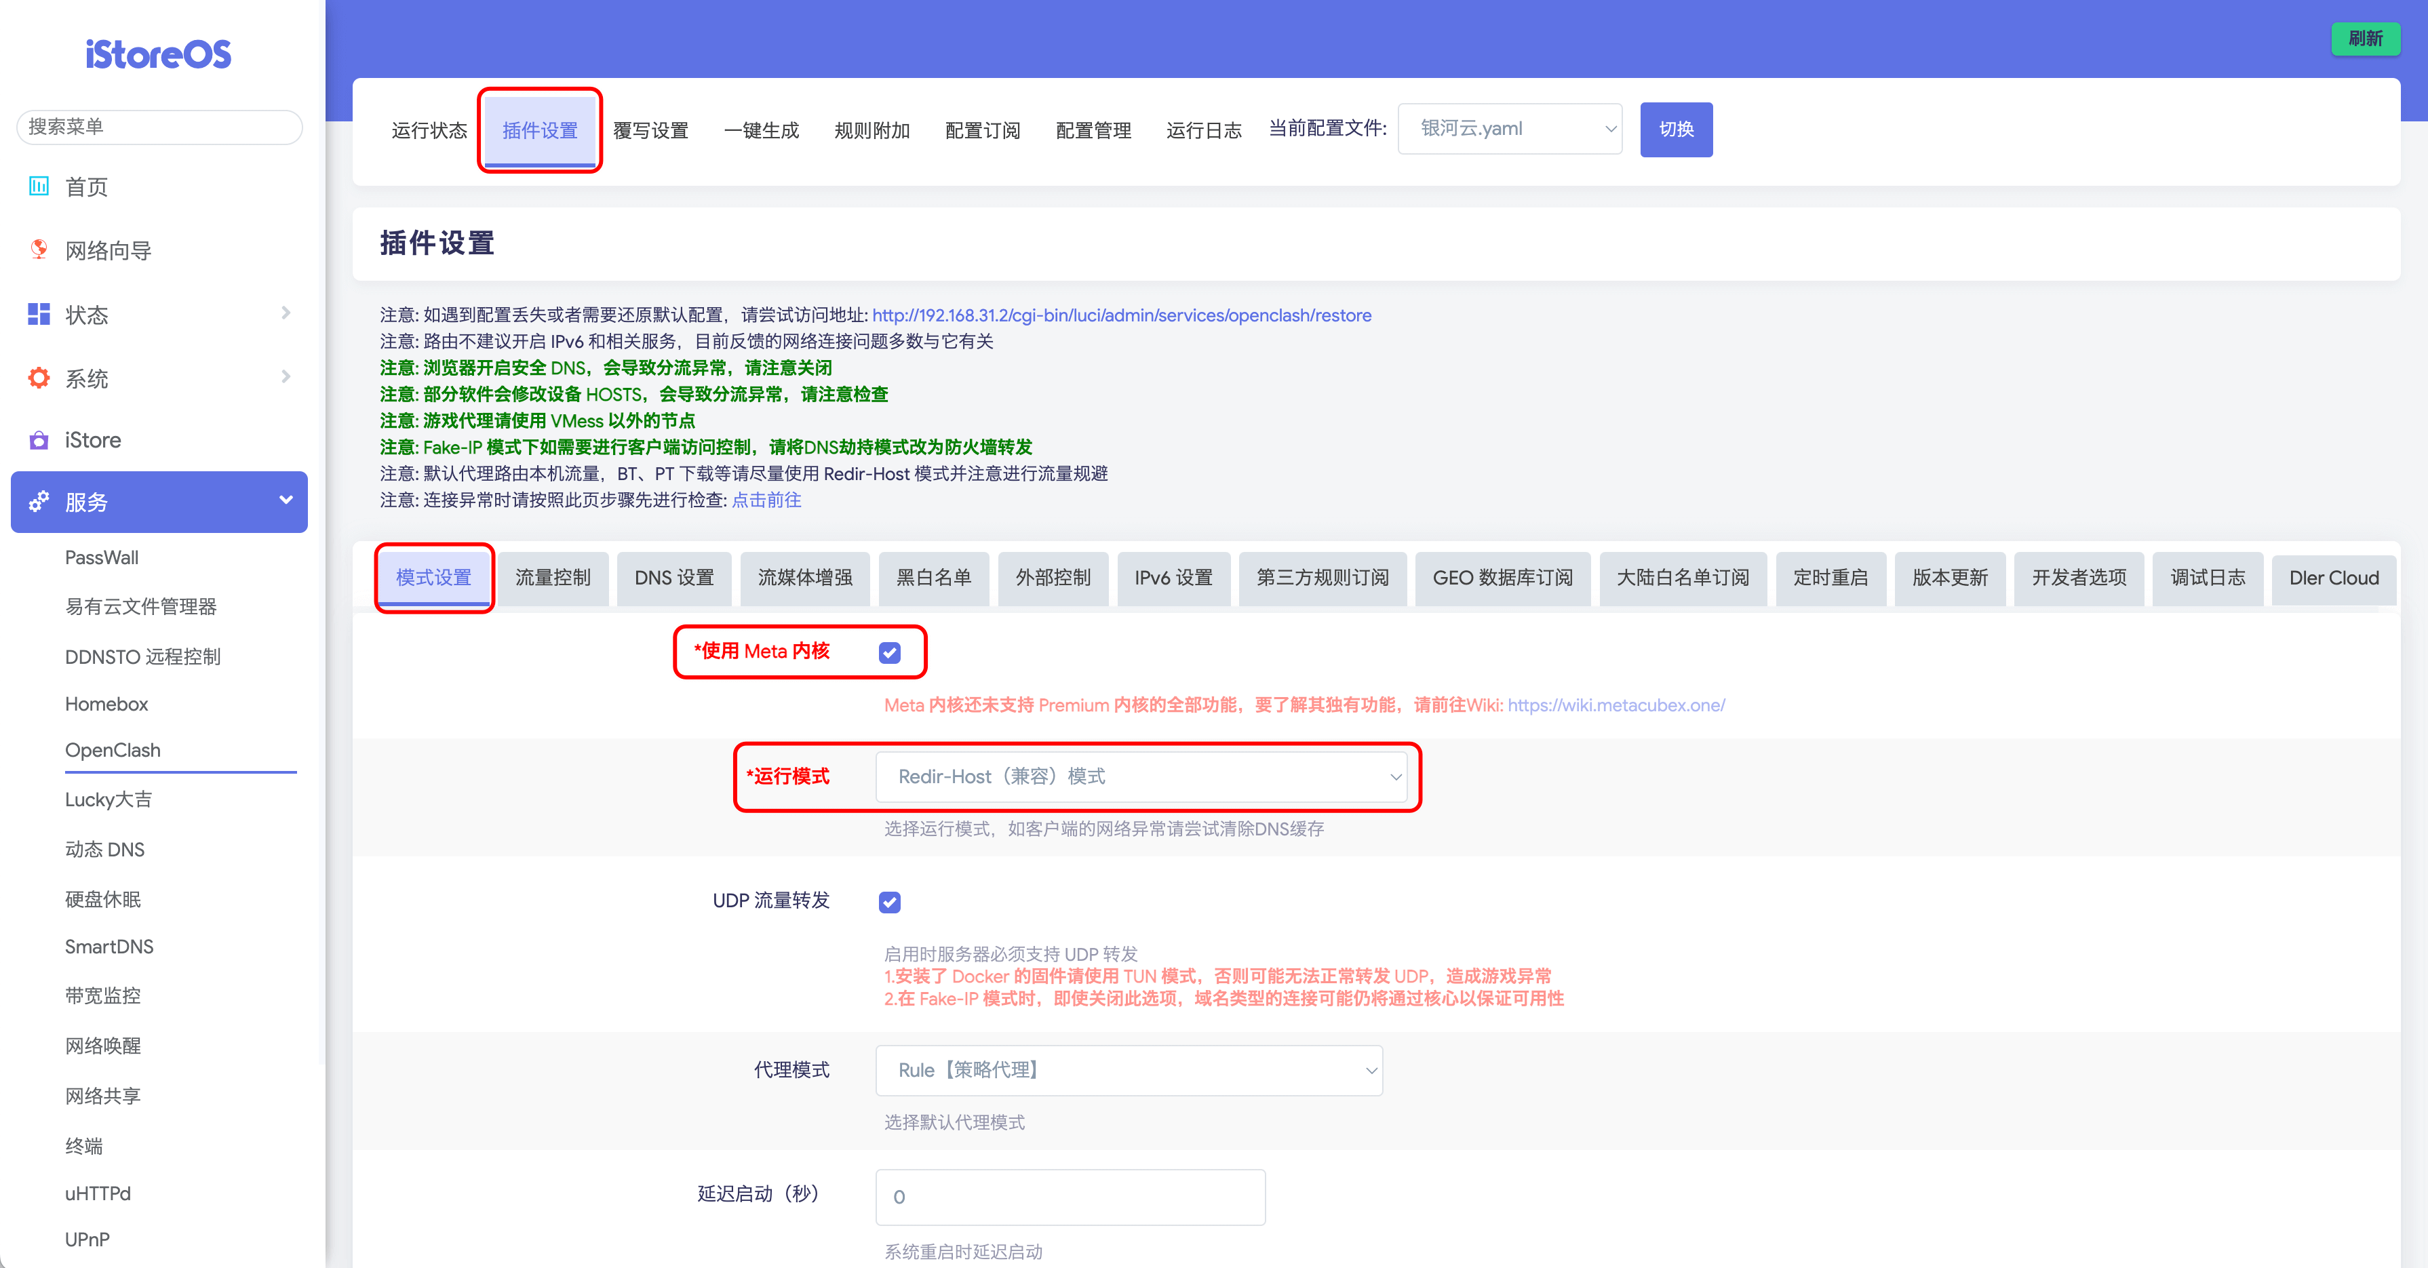This screenshot has width=2428, height=1268.
Task: Click the iStore shopping bag icon
Action: coord(39,440)
